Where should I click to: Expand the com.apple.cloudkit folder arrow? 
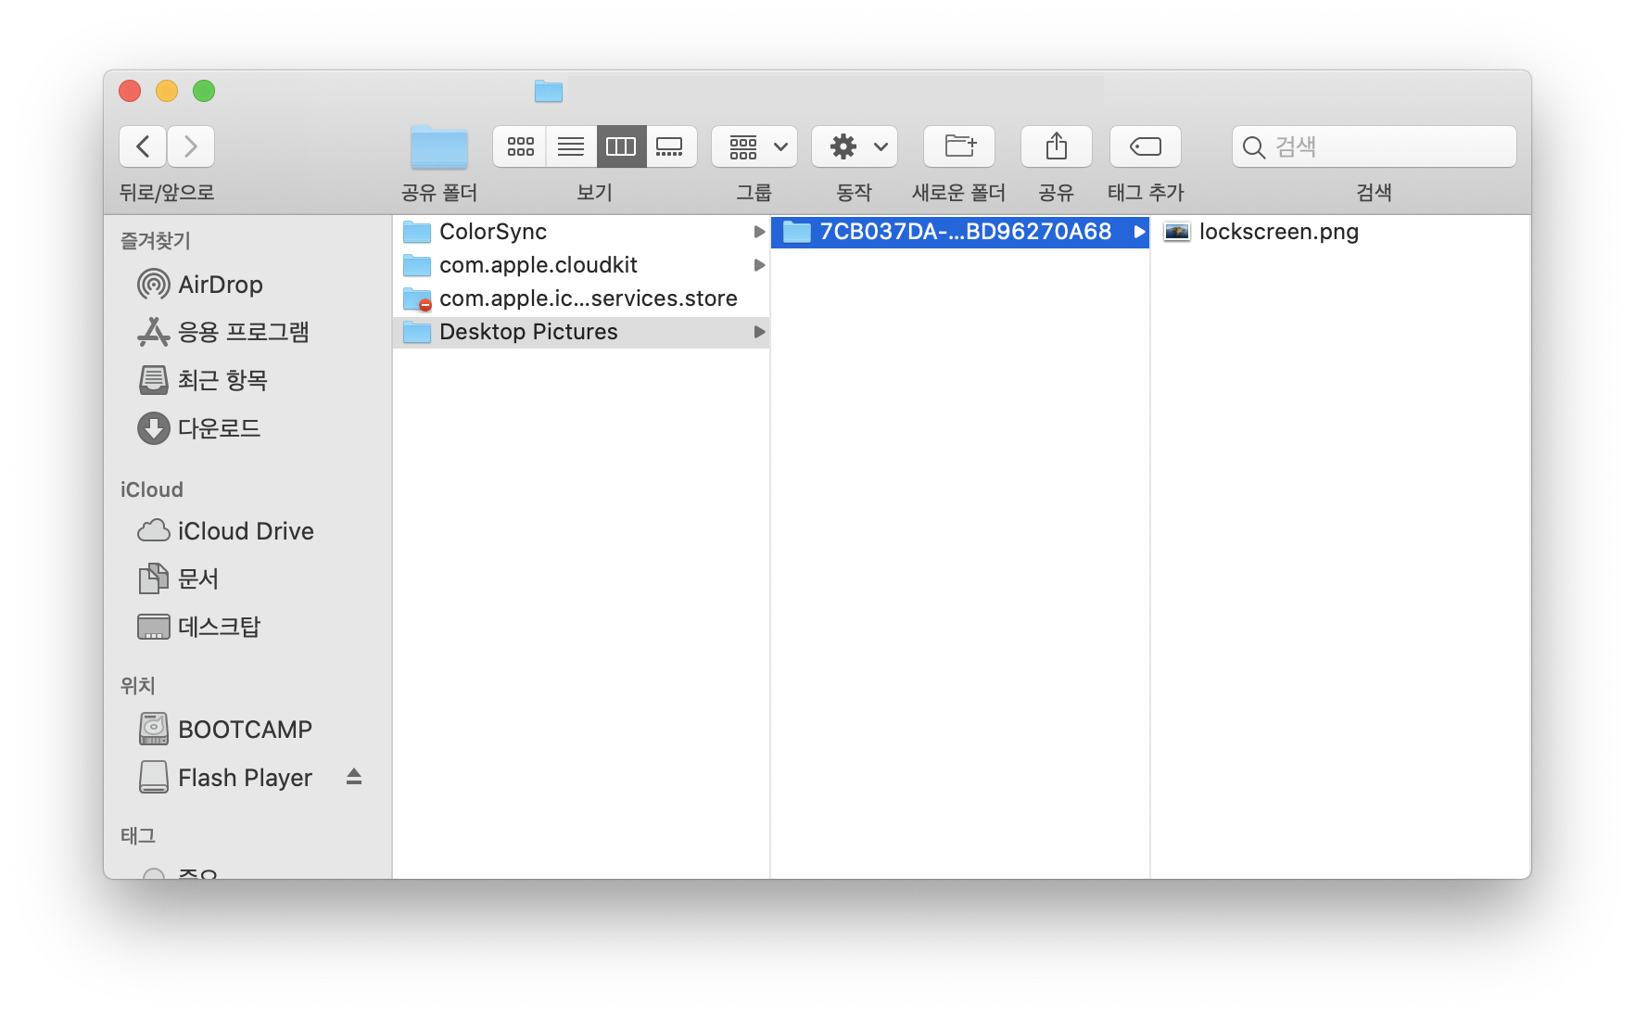pos(759,265)
